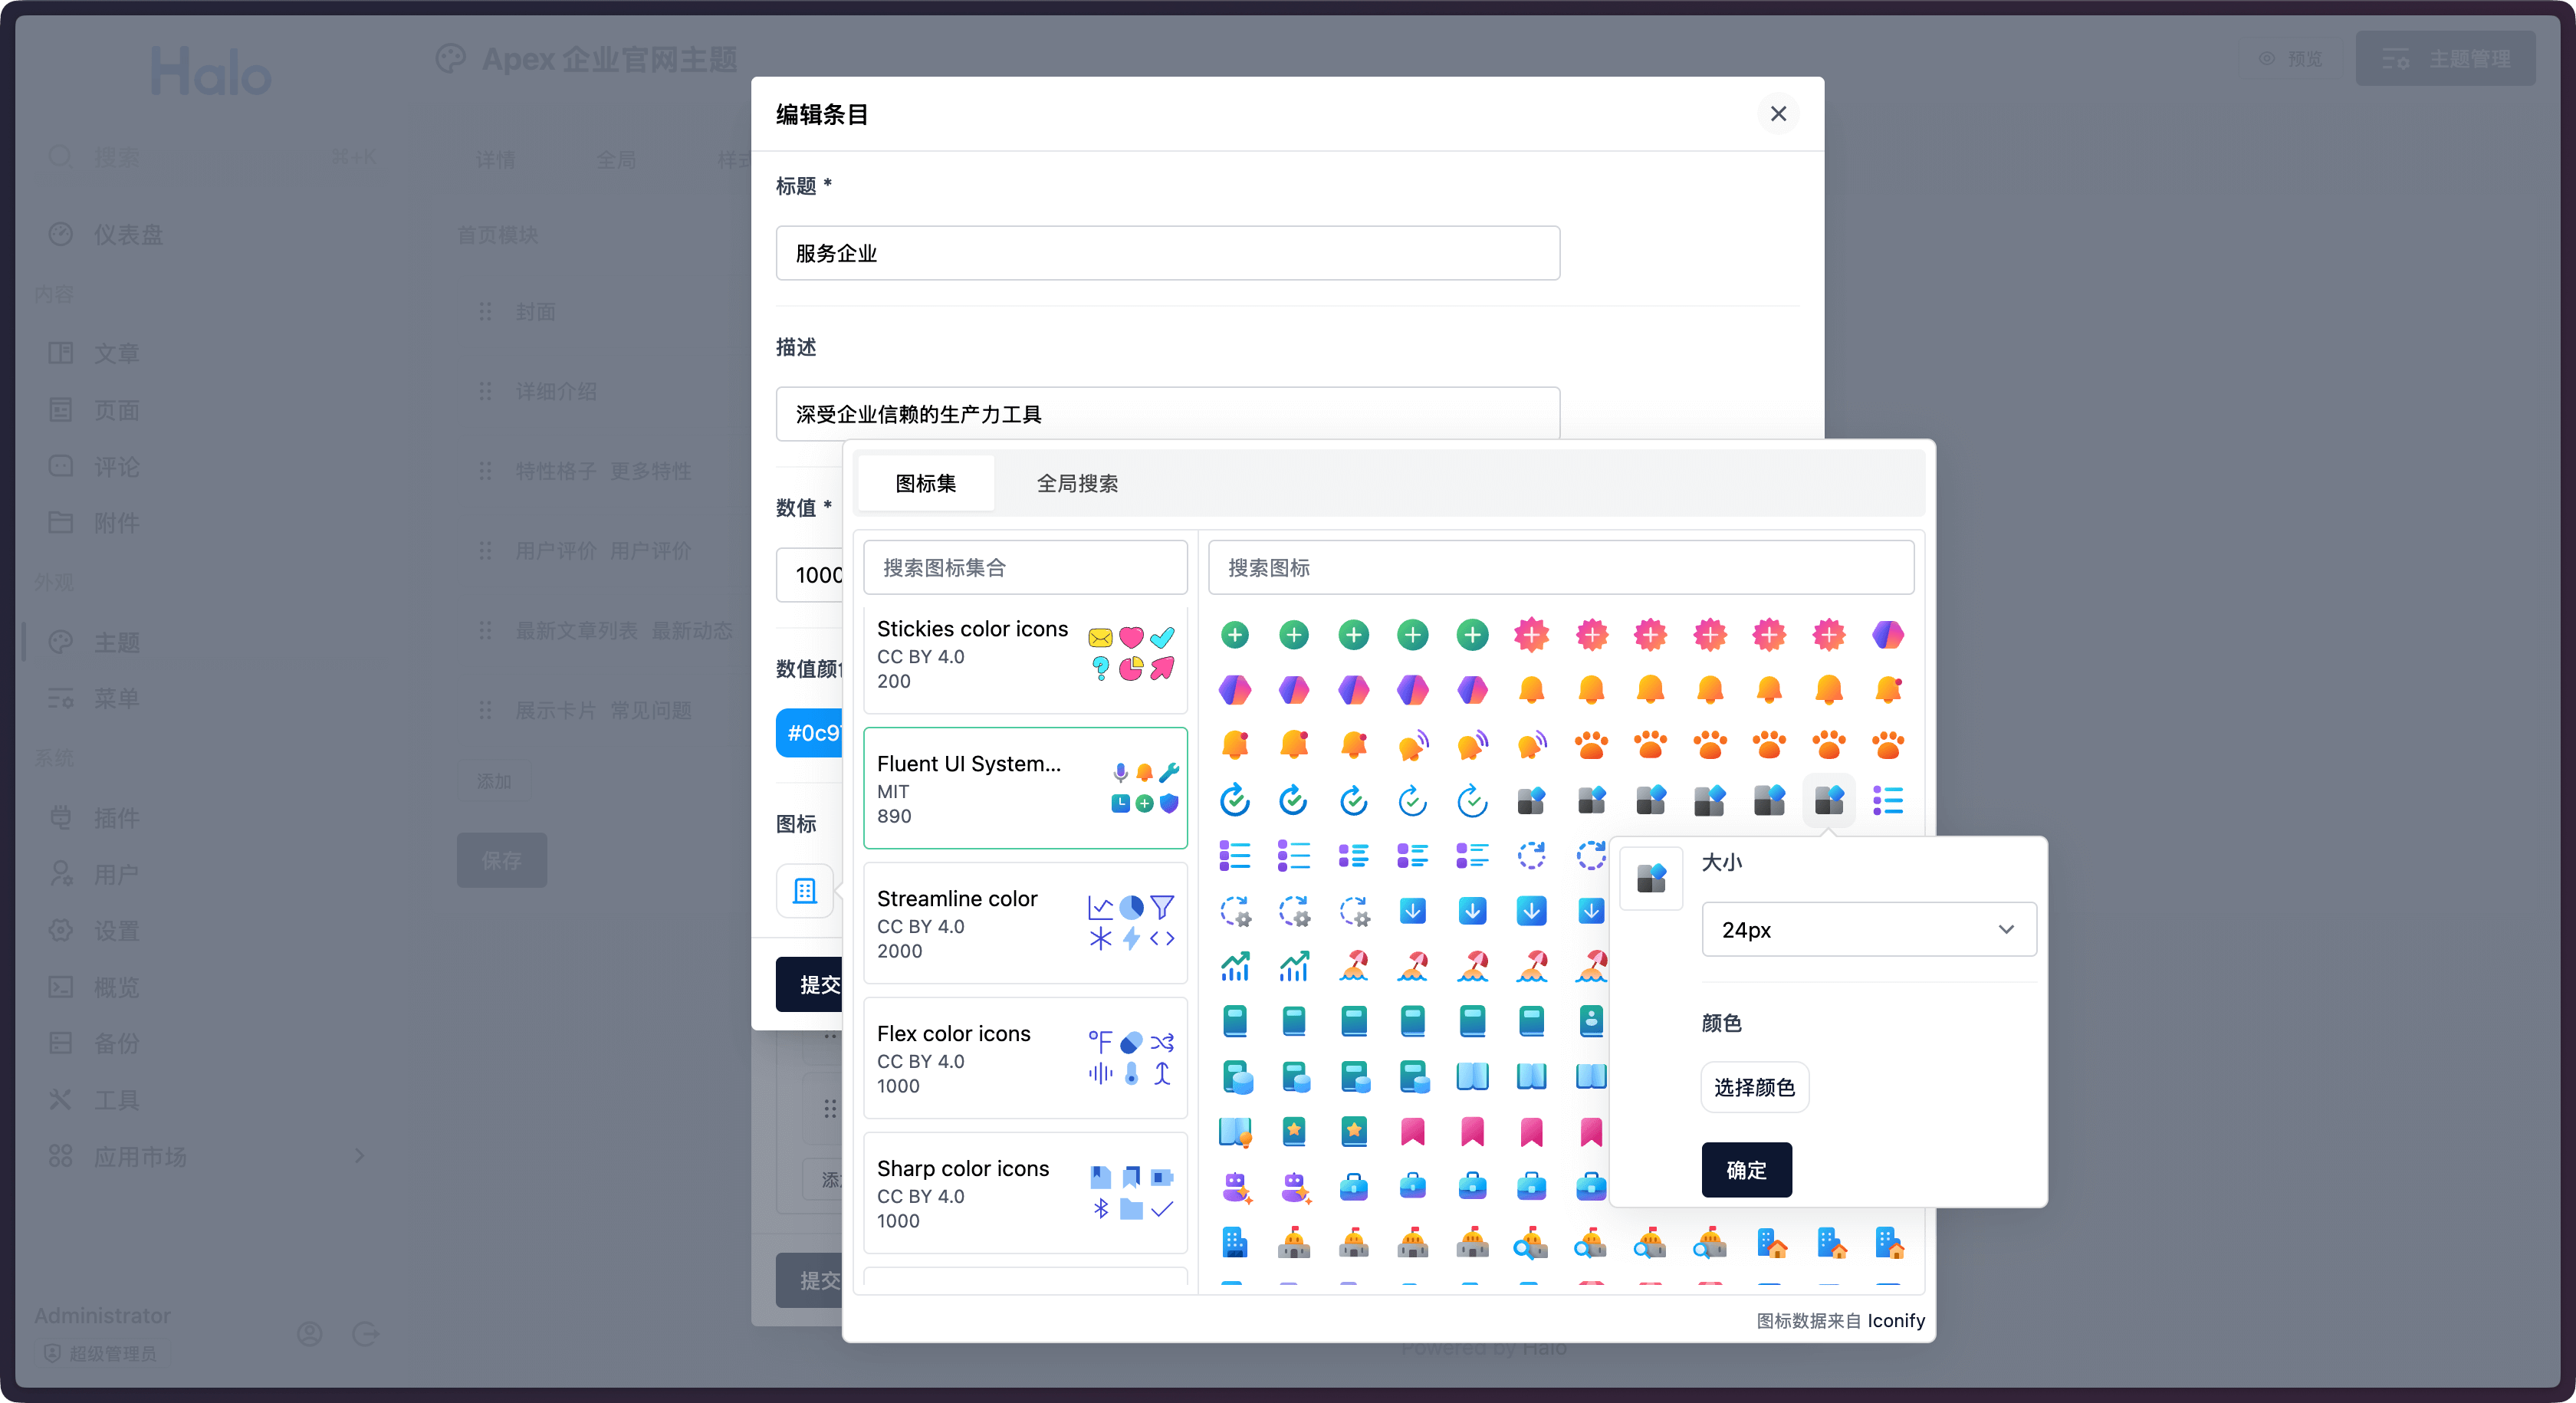Screen dimensions: 2576x1403
Task: Select the 文章 articles icon in sidebar
Action: (x=60, y=352)
